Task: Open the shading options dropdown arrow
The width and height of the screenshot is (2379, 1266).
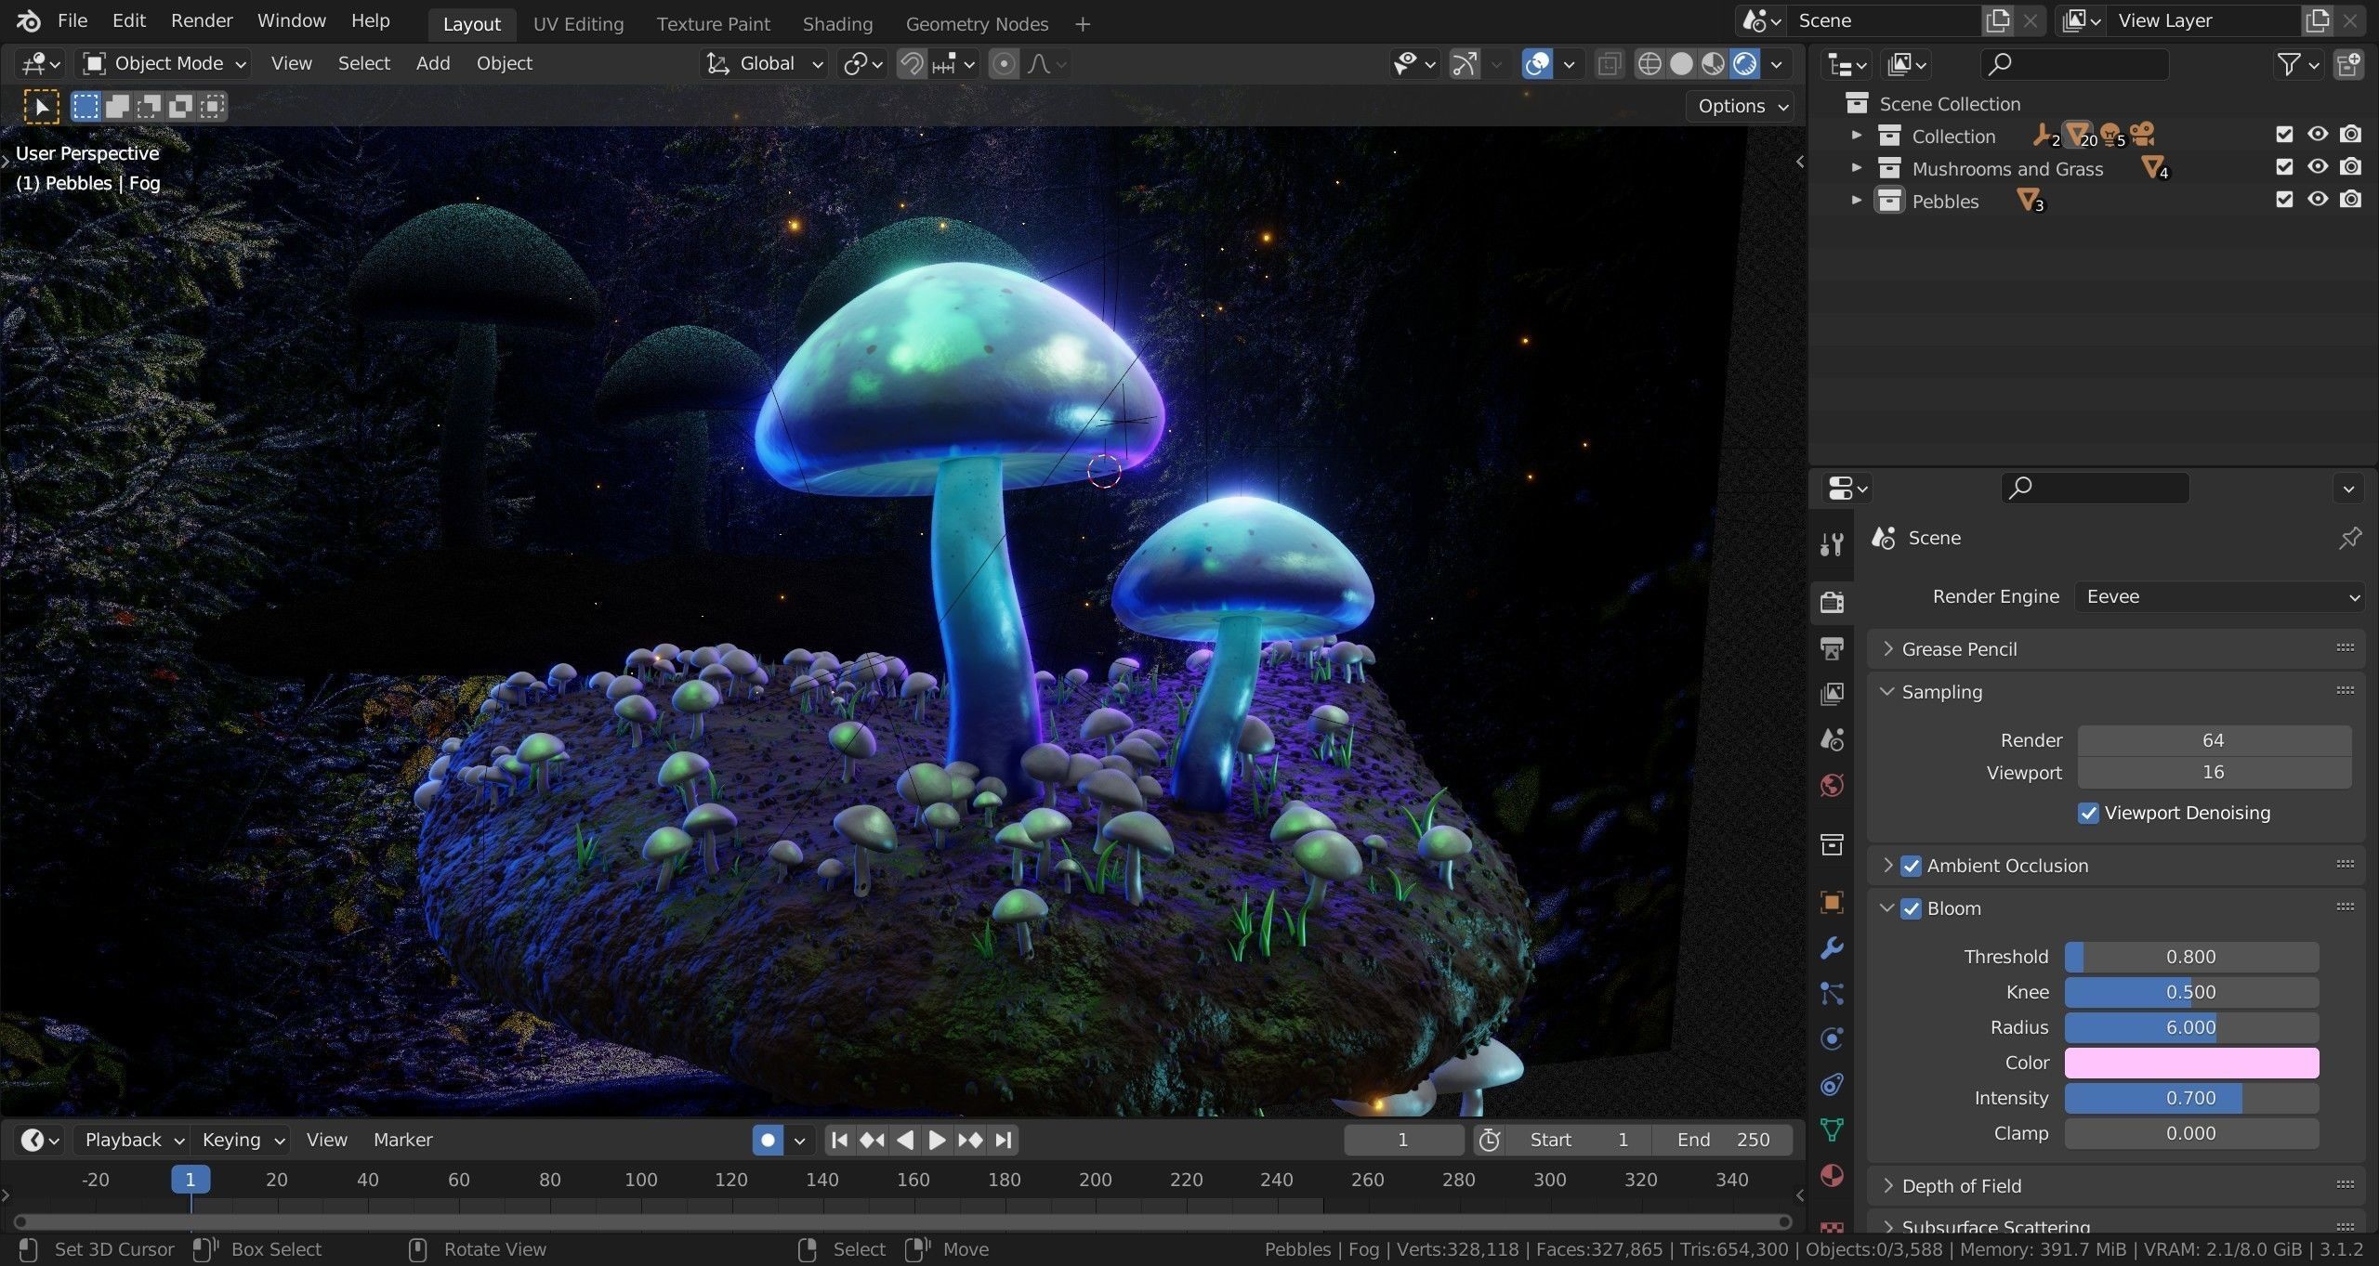Action: 1776,64
